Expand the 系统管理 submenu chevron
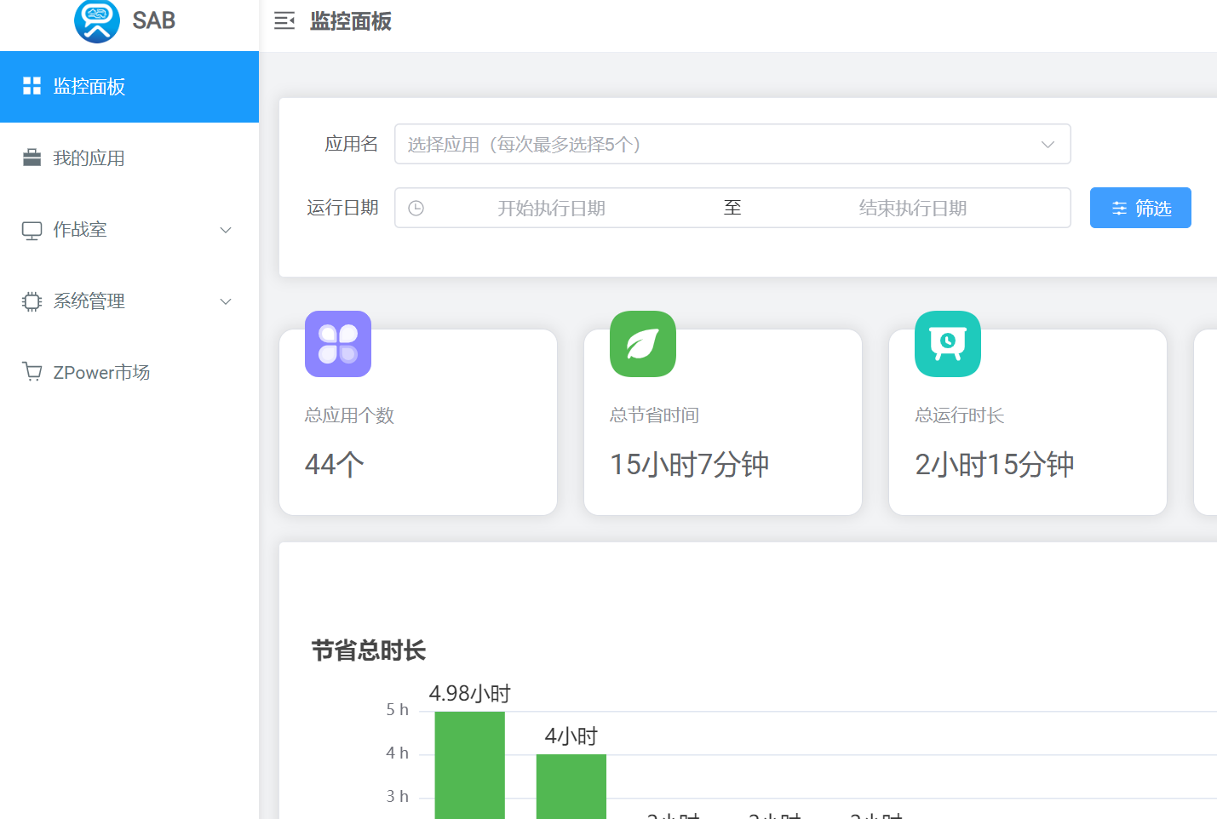This screenshot has height=819, width=1217. 226,301
